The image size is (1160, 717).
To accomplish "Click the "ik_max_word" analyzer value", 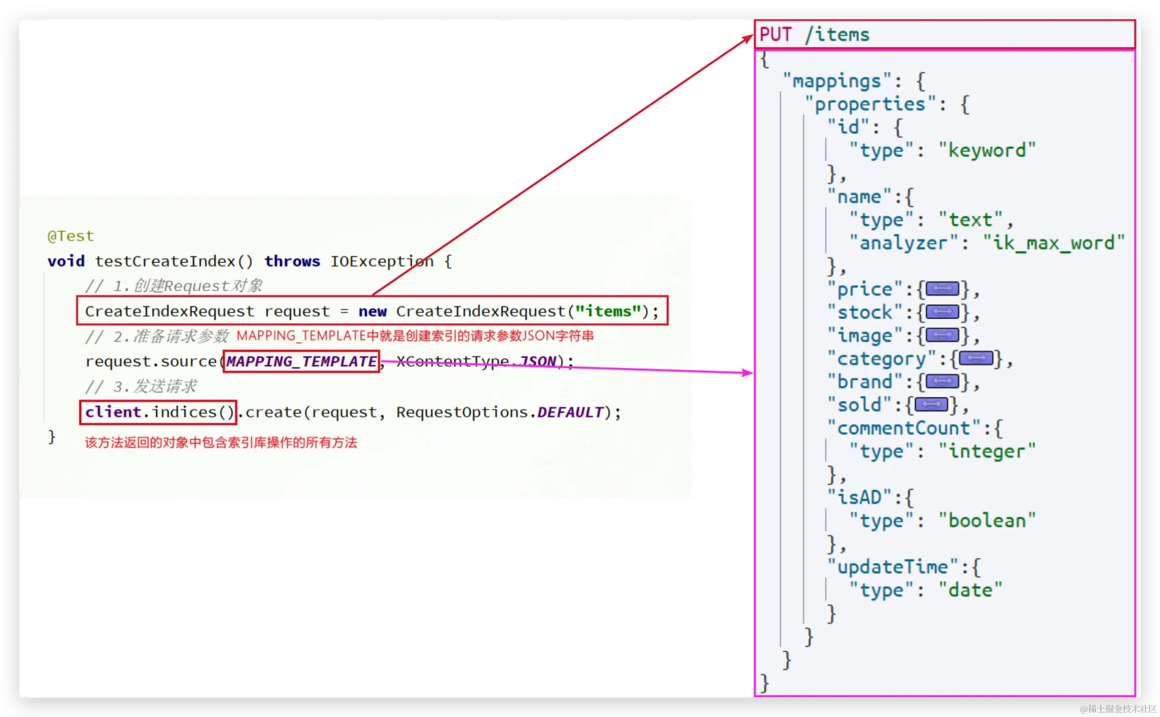I will tap(1053, 243).
